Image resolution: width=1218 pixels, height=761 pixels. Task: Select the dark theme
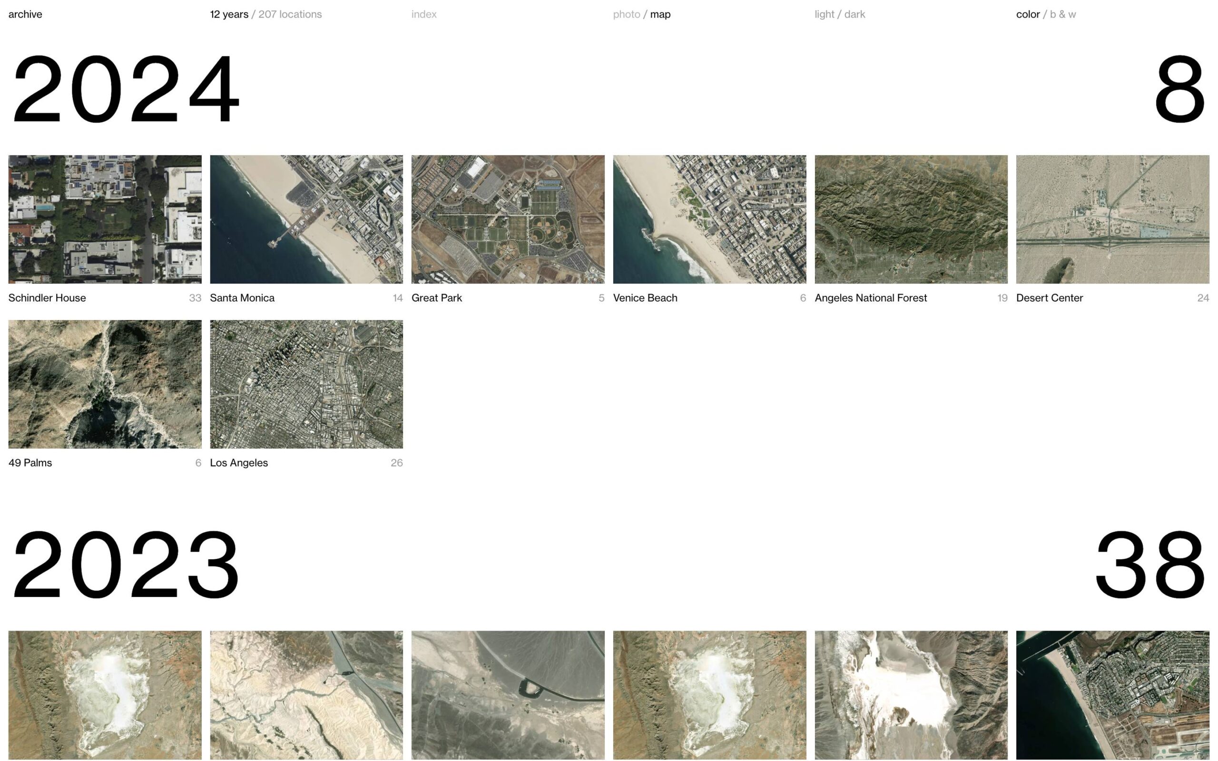click(x=855, y=14)
